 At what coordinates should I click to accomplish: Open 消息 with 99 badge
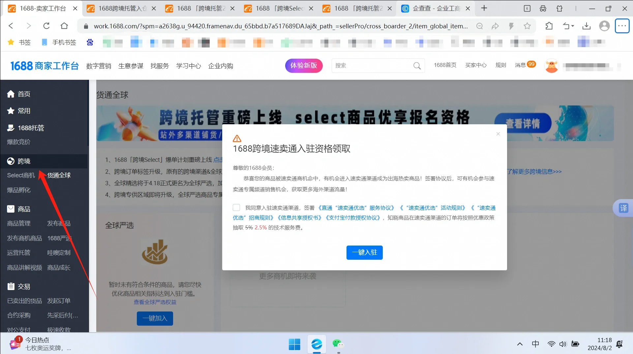tap(525, 65)
